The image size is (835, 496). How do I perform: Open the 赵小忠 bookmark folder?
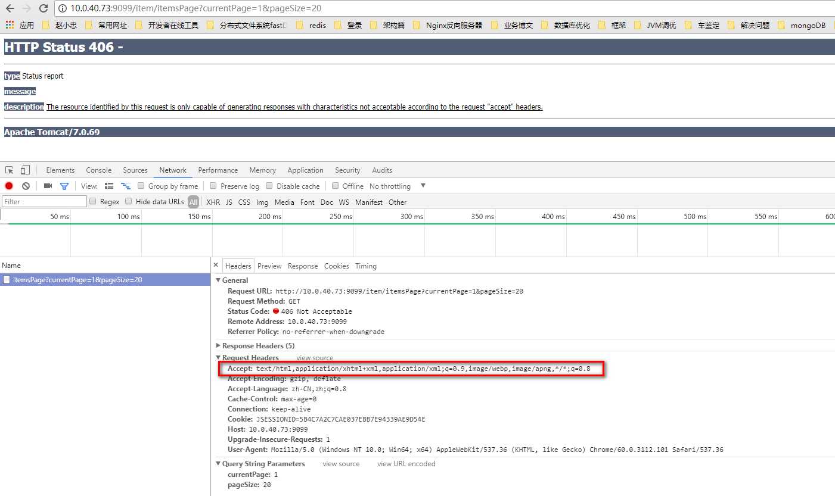tap(59, 25)
